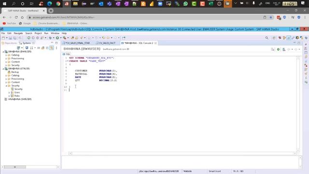Click the Add System icon in Systems toolbar
The width and height of the screenshot is (309, 174).
(x=18, y=48)
